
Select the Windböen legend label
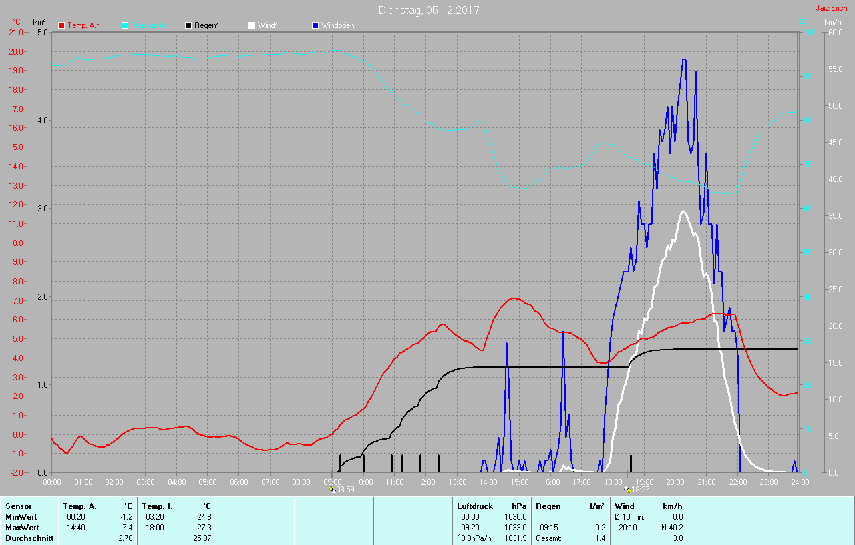coord(338,25)
